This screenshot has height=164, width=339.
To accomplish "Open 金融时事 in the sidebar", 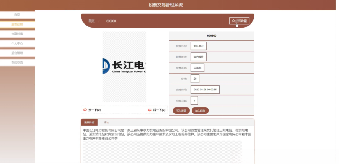I will (17, 34).
